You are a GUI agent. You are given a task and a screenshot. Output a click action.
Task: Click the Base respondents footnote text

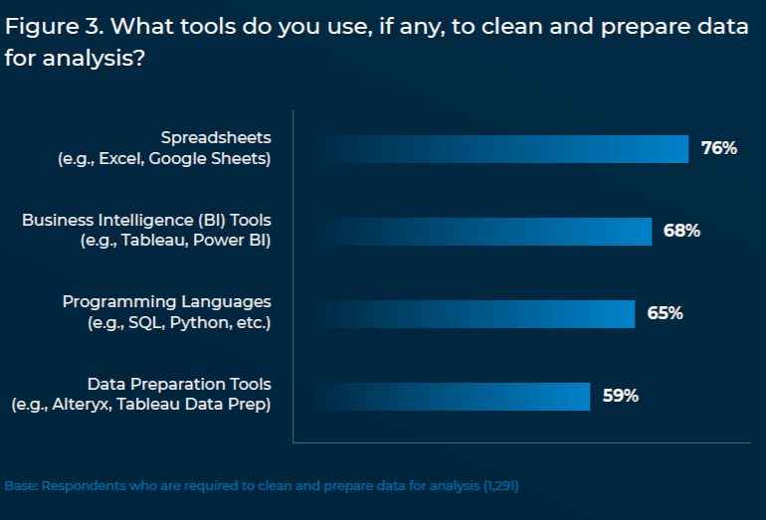[262, 486]
